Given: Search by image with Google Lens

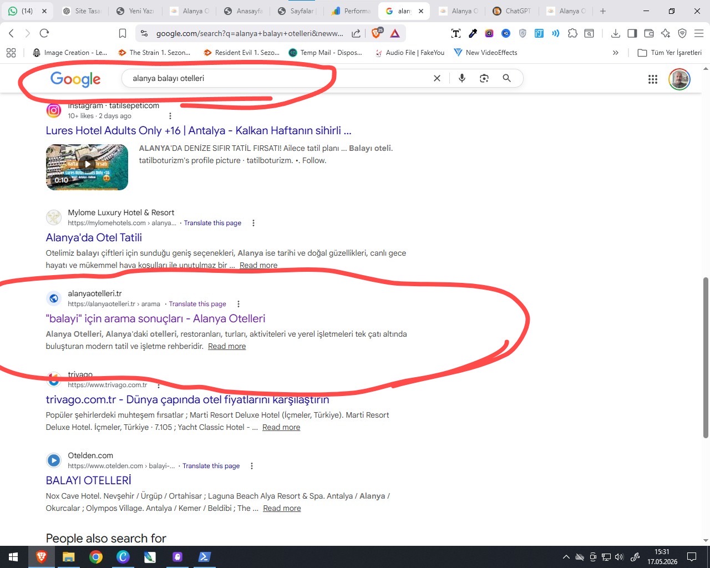Looking at the screenshot, I should pyautogui.click(x=484, y=78).
